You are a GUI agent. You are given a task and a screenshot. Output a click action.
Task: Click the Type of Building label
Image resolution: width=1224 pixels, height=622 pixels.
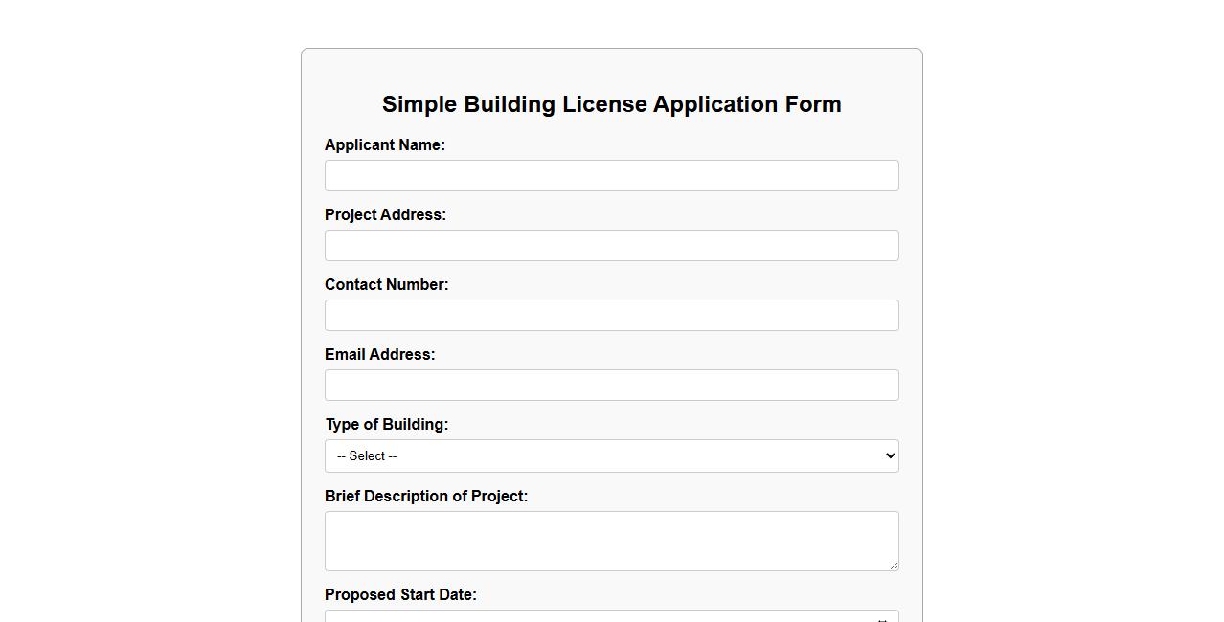coord(387,424)
